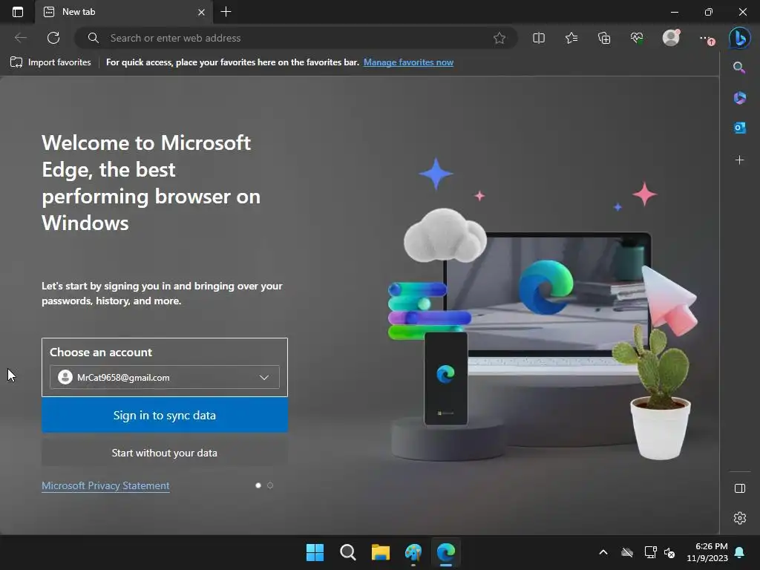Open the profile avatar icon
Screen dimensions: 760x570
[671, 37]
